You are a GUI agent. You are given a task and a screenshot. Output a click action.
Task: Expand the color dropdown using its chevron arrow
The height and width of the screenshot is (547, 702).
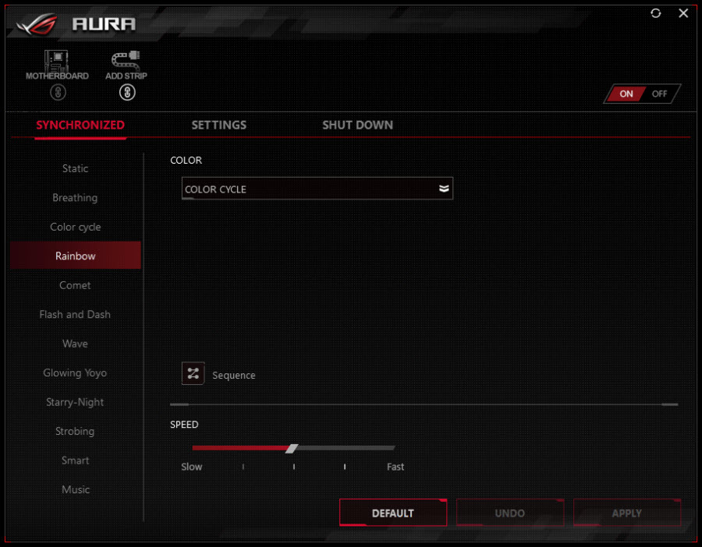[443, 189]
